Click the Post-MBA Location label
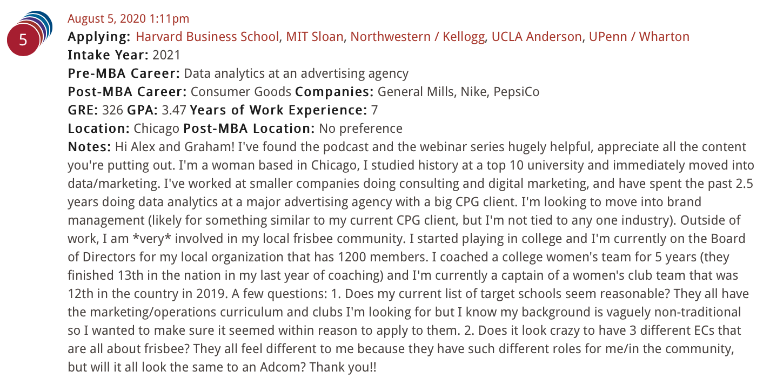Screen dimensions: 763x378 249,129
